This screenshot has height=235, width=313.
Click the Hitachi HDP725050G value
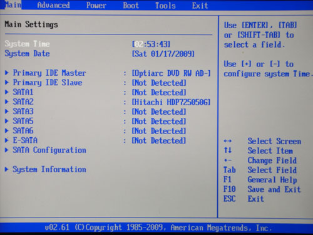171,102
